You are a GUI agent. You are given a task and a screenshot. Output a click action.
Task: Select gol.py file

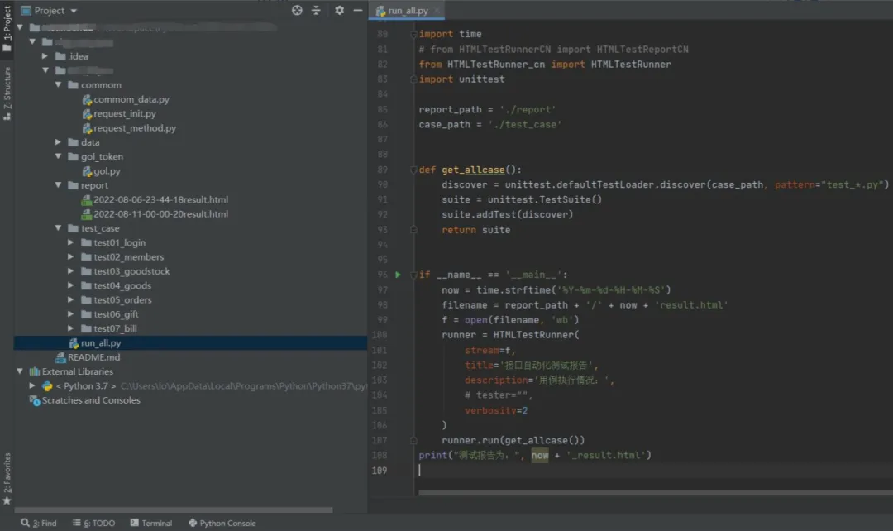(107, 171)
